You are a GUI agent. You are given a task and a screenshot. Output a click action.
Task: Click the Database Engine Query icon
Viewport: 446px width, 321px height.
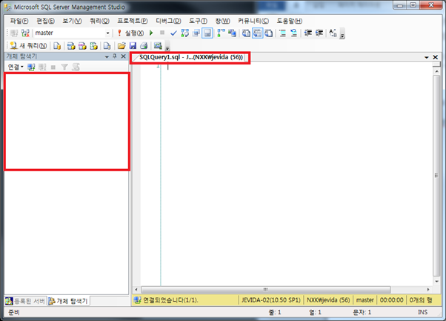coord(57,45)
